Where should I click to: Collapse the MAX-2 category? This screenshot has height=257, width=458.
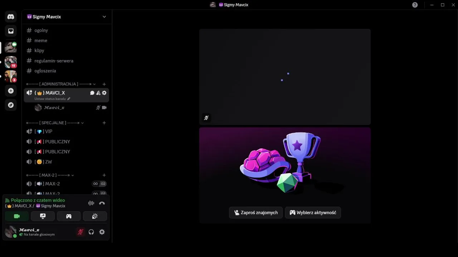coord(50,175)
